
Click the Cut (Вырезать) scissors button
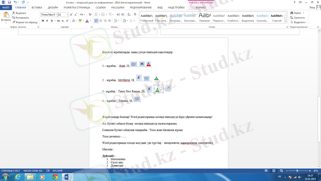pyautogui.click(x=19, y=13)
